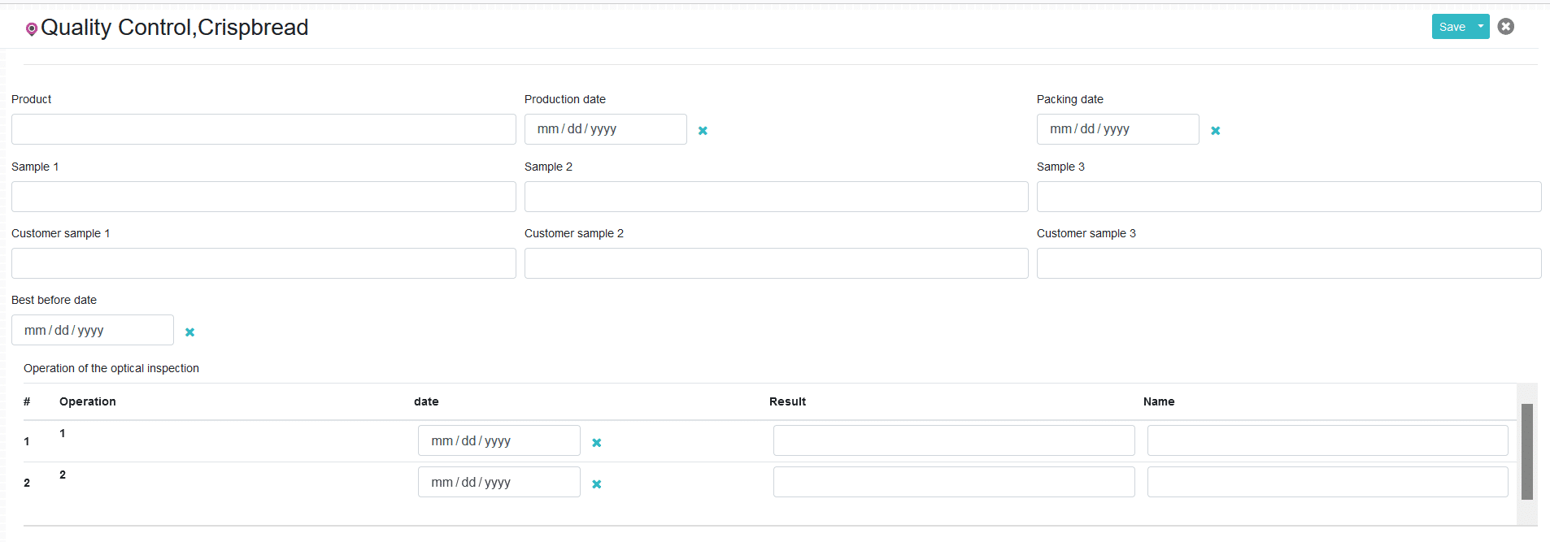
Task: Focus the Customer sample 3 field
Action: coord(1289,263)
